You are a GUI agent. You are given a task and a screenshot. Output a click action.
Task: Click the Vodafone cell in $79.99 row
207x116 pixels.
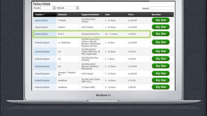68,81
